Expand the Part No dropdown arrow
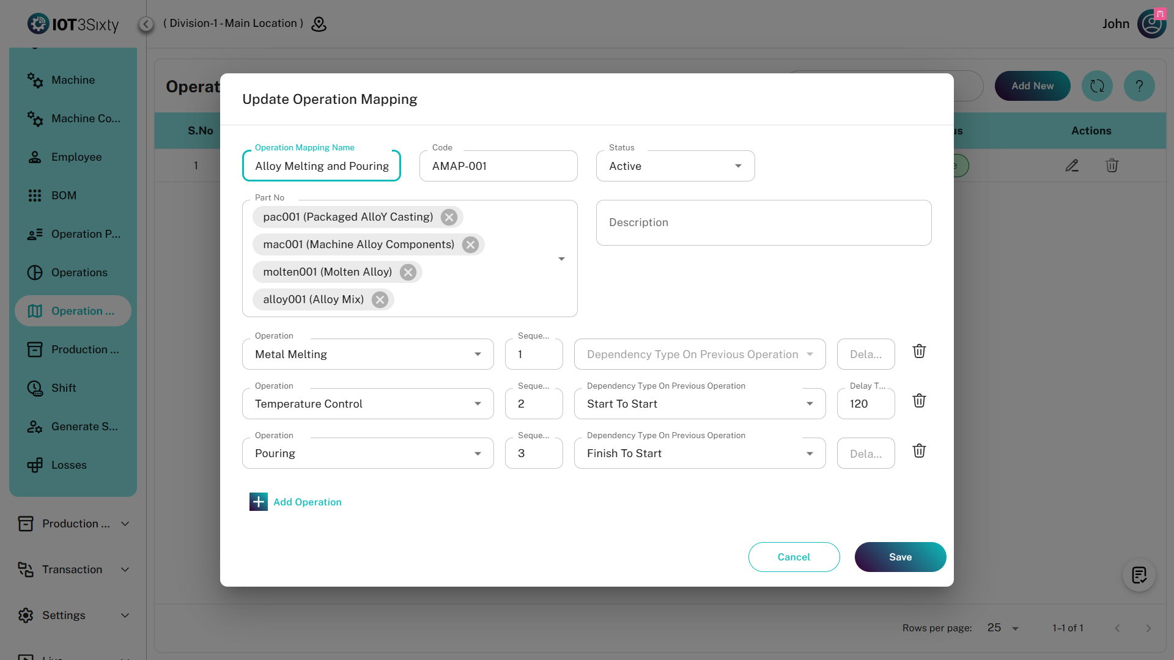Viewport: 1174px width, 660px height. pos(561,259)
